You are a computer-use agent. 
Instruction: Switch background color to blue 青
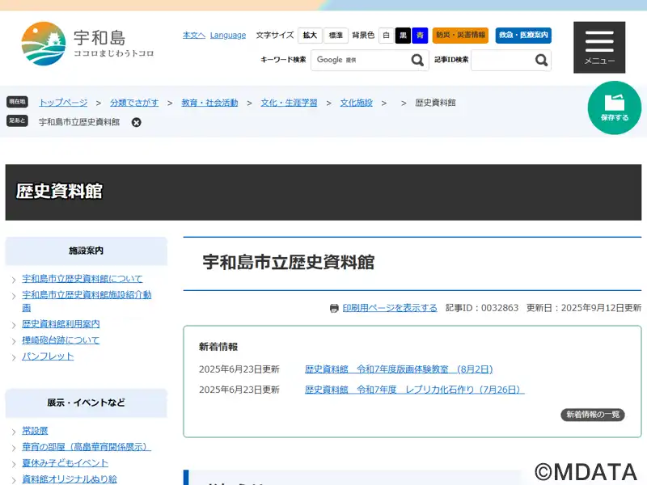point(420,36)
